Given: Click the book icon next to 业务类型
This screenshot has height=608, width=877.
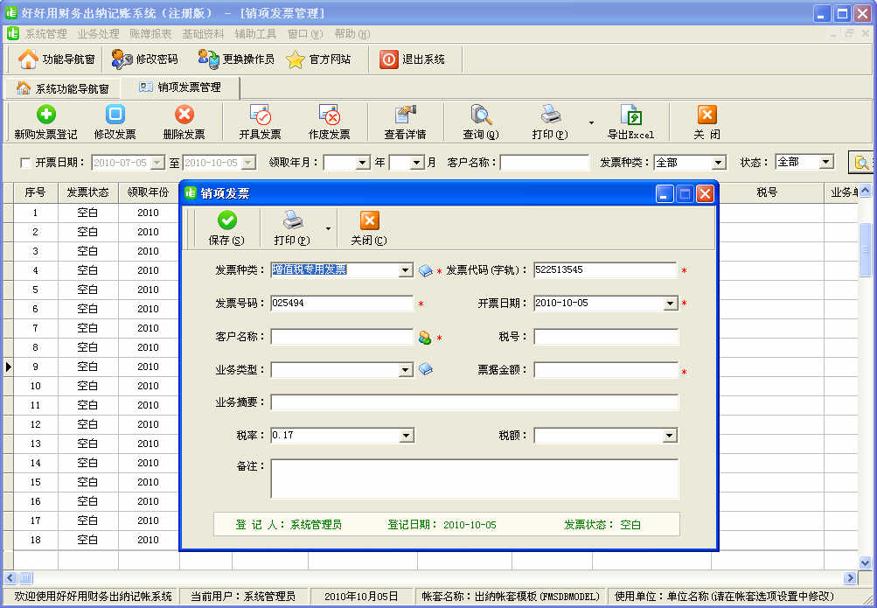Looking at the screenshot, I should click(x=425, y=369).
